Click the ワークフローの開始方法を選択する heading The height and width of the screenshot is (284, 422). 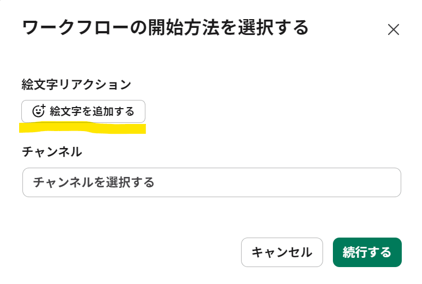pos(165,28)
